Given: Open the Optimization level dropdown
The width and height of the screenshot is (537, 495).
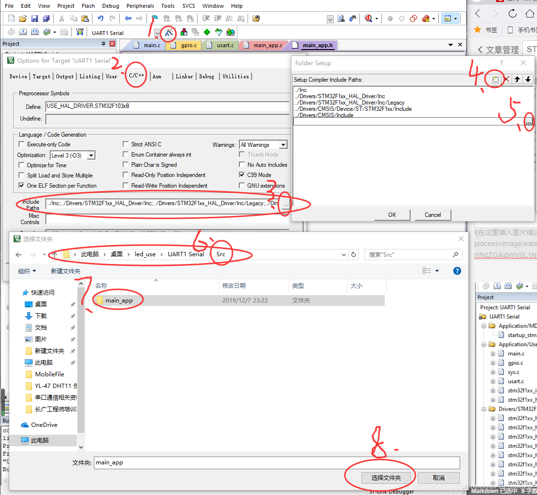Looking at the screenshot, I should 90,156.
